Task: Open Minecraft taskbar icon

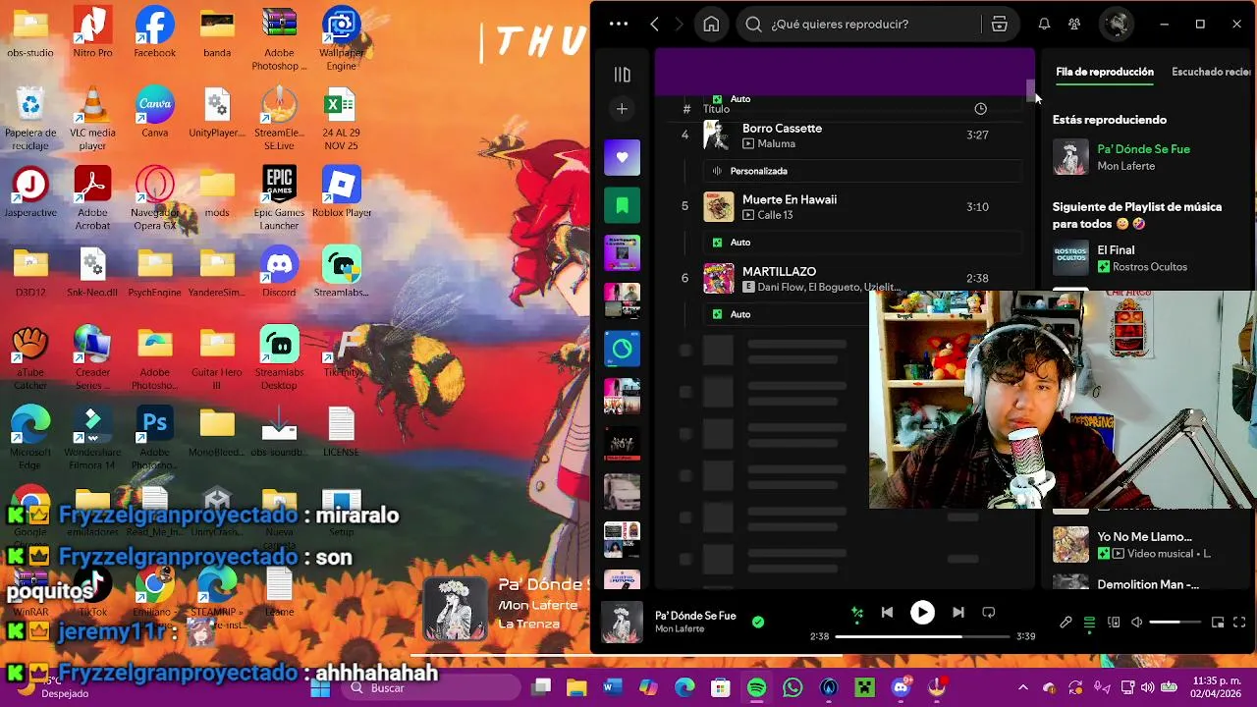Action: [x=864, y=688]
